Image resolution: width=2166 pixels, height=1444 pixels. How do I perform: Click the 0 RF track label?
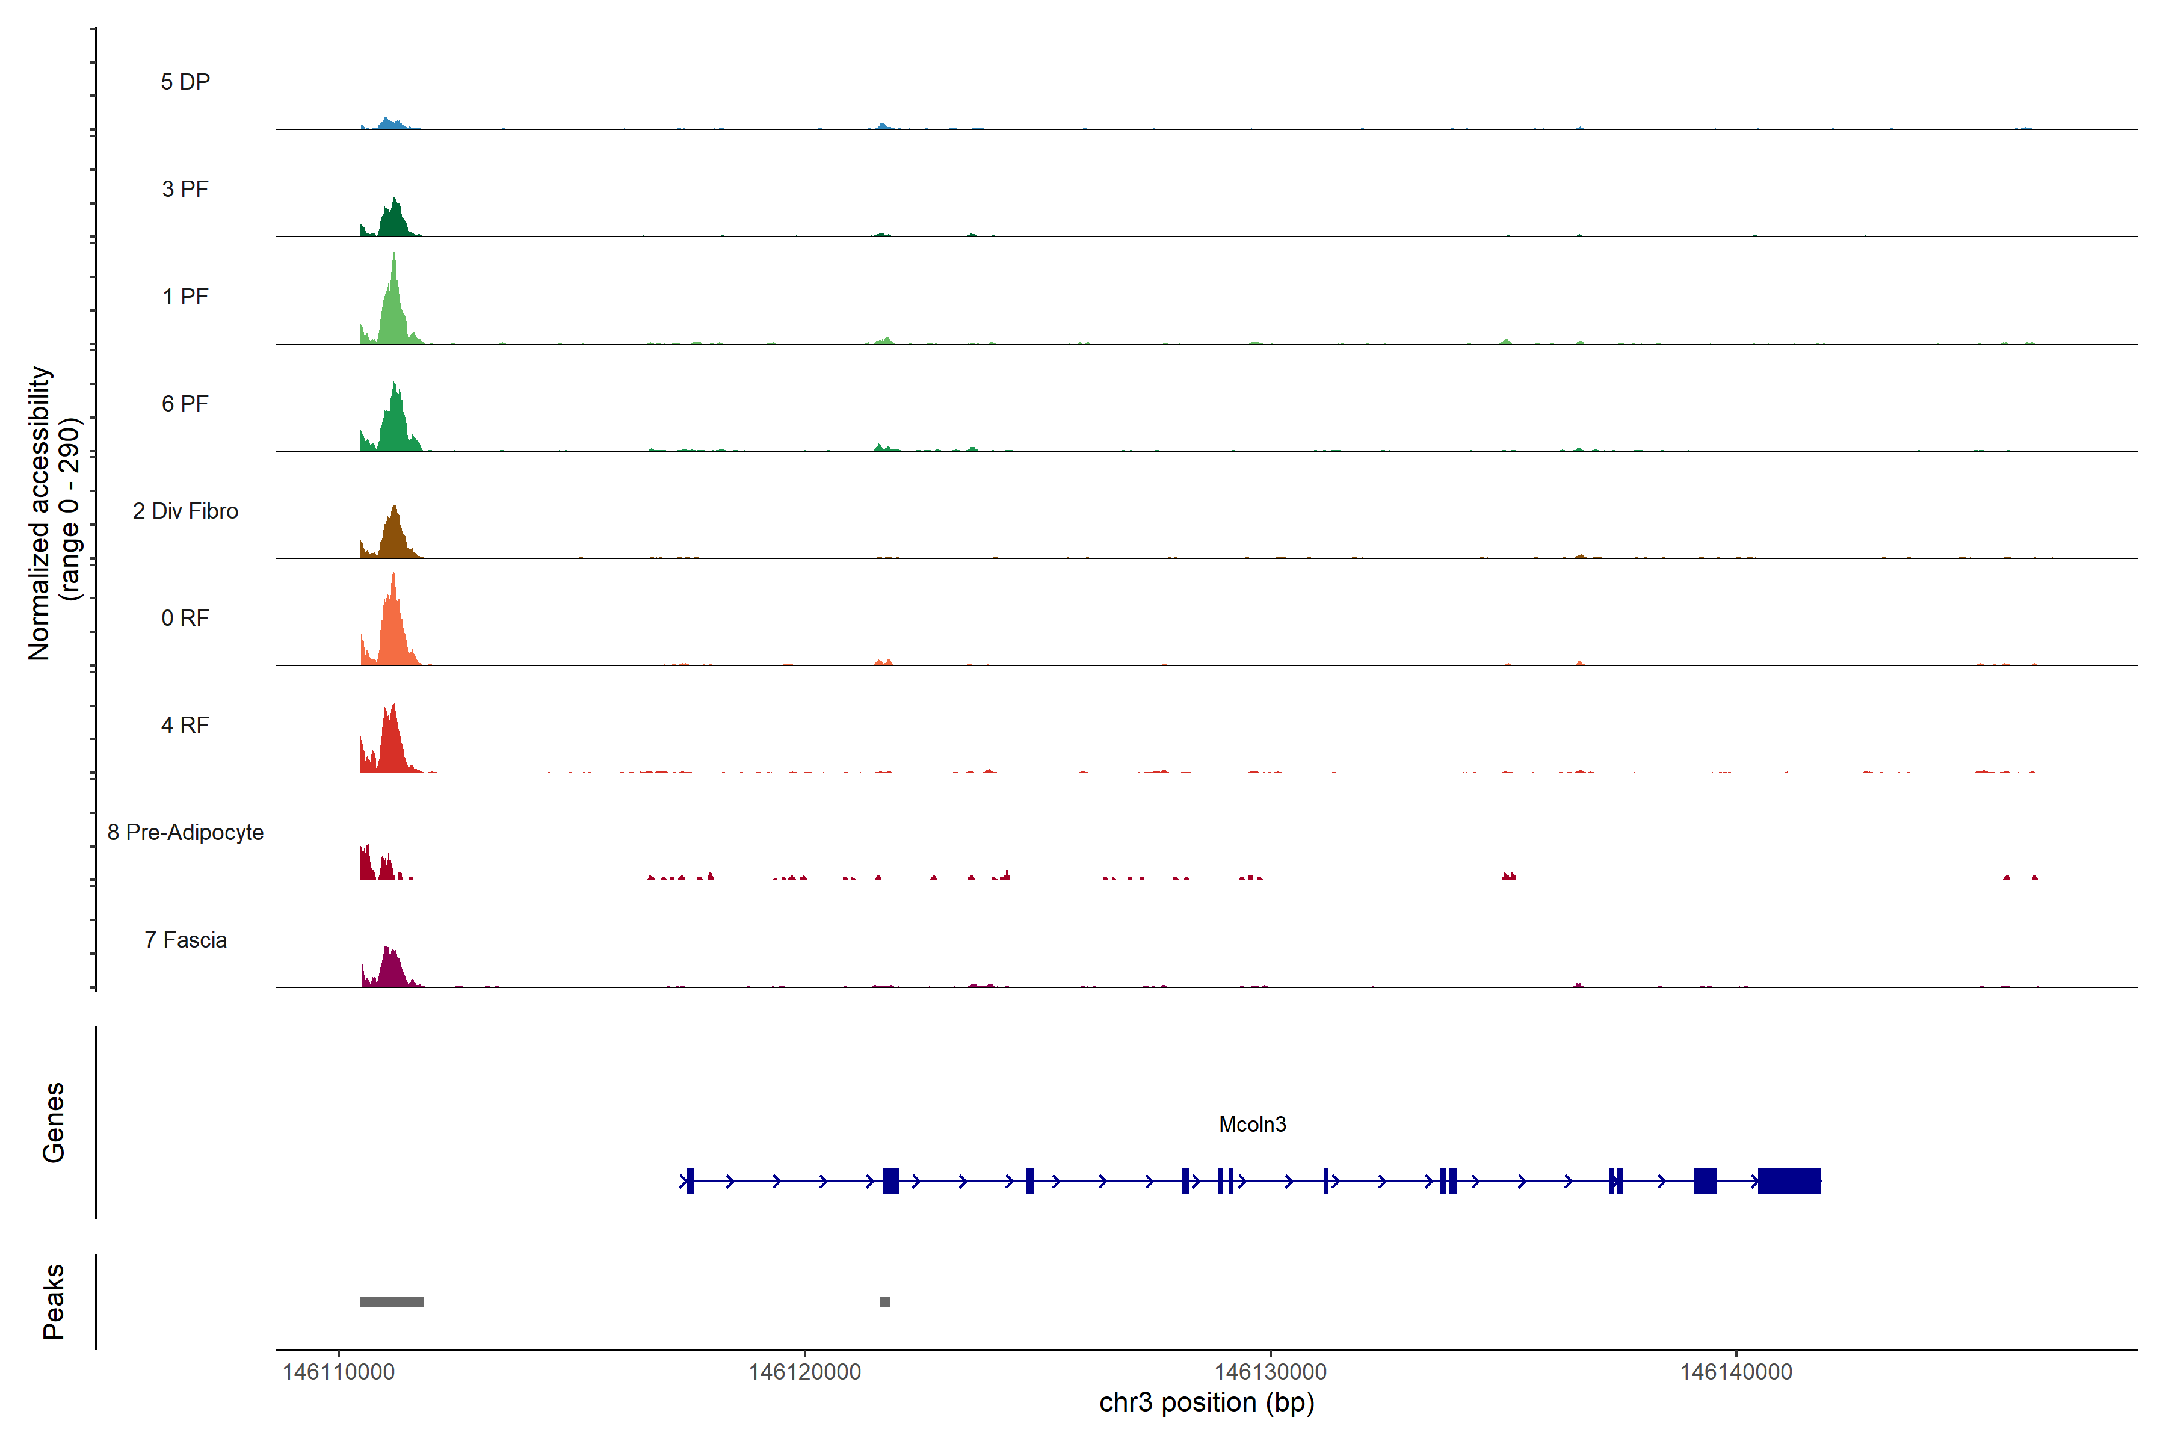pyautogui.click(x=185, y=618)
